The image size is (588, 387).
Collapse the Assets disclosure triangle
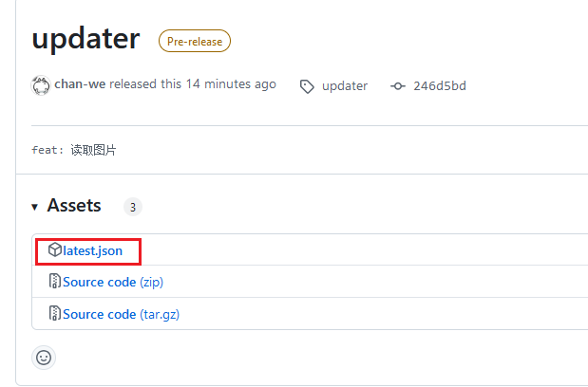coord(35,207)
